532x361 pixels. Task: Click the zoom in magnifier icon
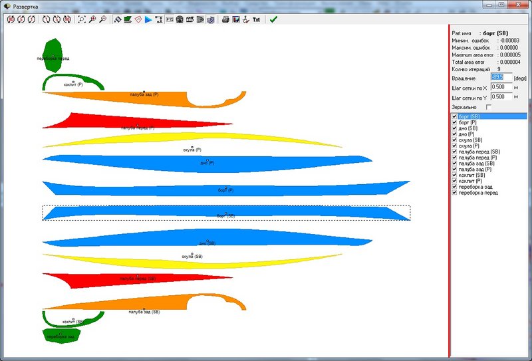[92, 19]
